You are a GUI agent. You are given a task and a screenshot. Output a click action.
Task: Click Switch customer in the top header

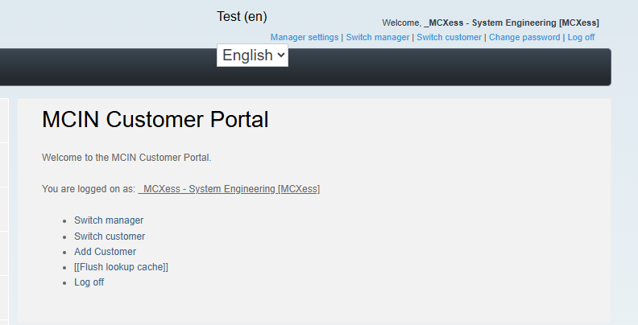click(449, 37)
